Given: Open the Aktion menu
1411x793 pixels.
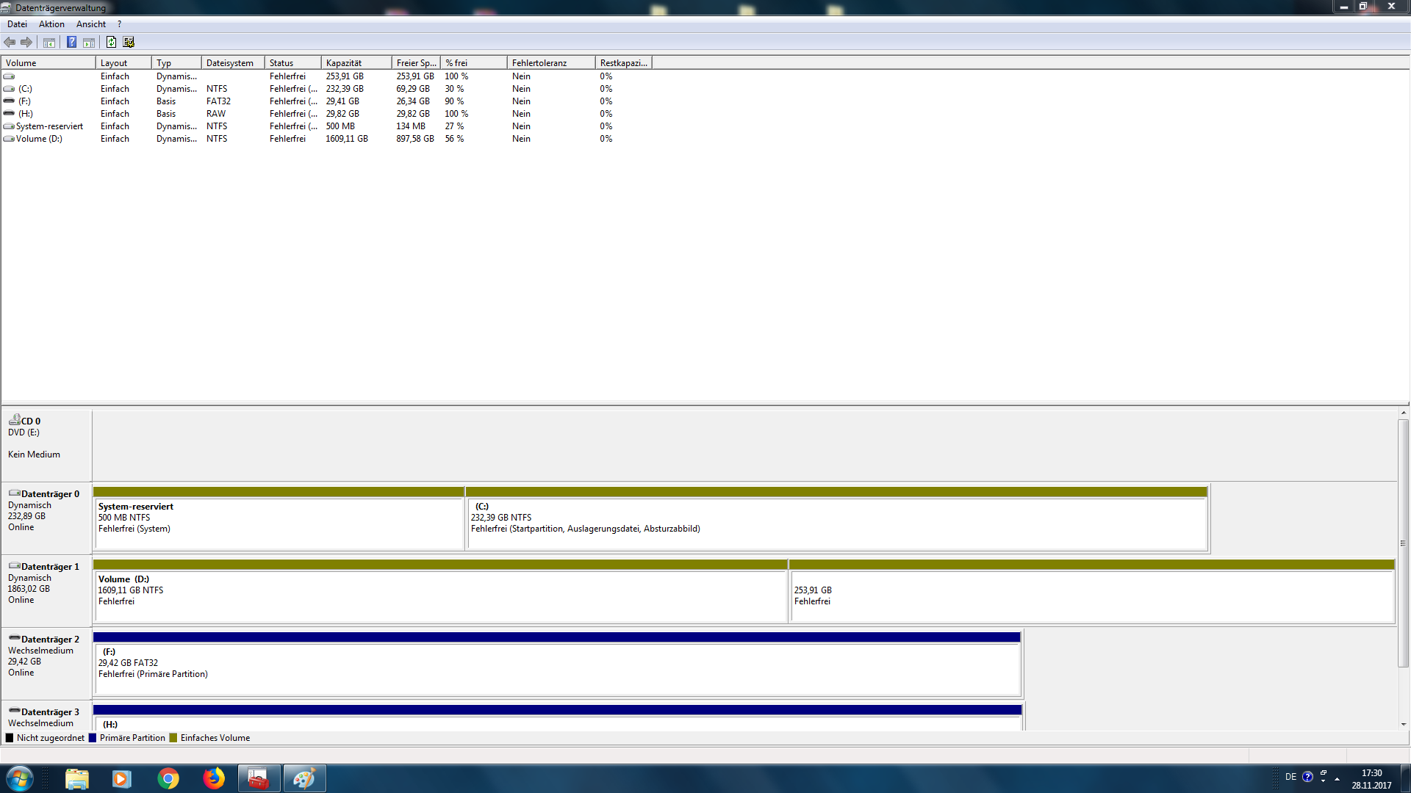Looking at the screenshot, I should tap(51, 24).
